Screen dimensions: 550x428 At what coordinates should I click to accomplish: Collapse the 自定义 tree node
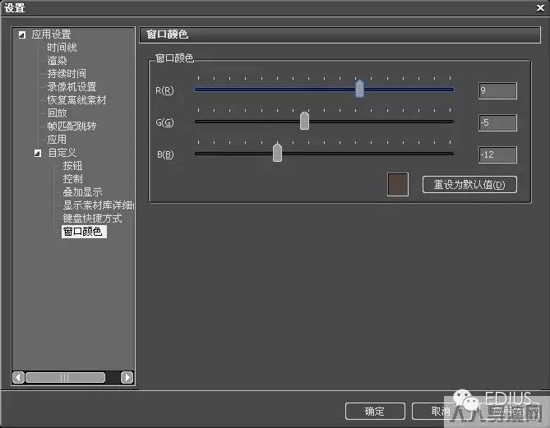pos(38,153)
